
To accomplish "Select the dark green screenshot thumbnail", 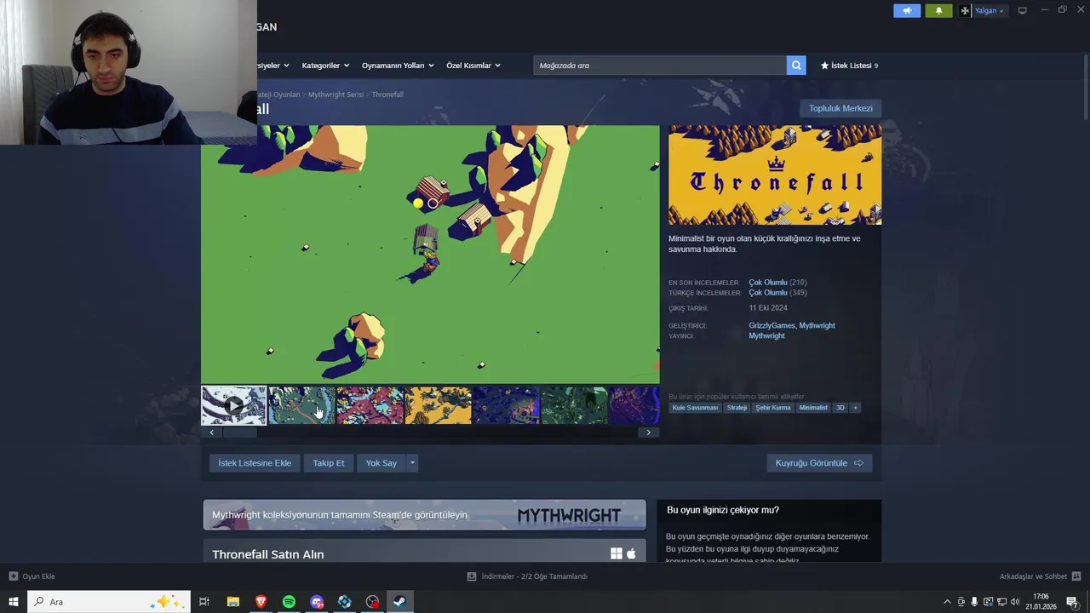I will click(574, 405).
